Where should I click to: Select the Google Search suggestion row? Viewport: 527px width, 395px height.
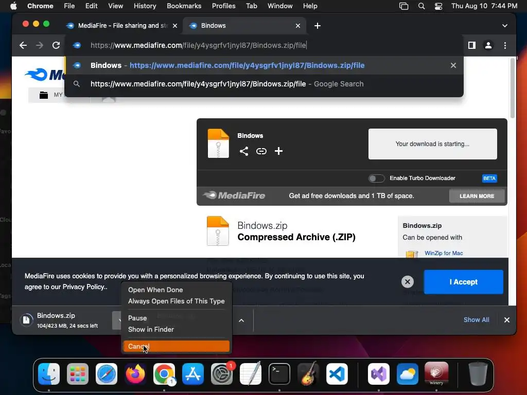coord(264,84)
